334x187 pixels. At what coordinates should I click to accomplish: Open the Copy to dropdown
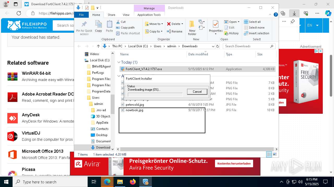[x=154, y=31]
